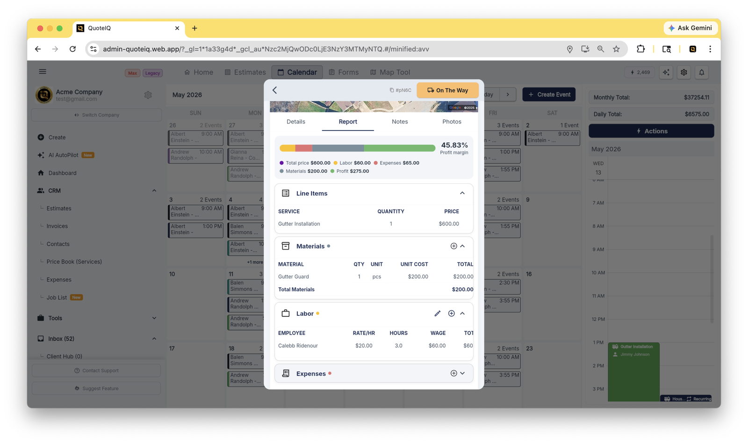Click Contact Support button
The image size is (748, 444).
pyautogui.click(x=96, y=371)
